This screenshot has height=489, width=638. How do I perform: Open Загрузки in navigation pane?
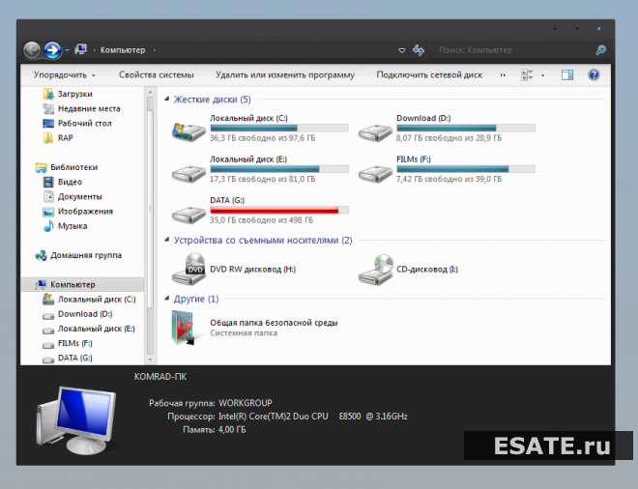(x=74, y=94)
